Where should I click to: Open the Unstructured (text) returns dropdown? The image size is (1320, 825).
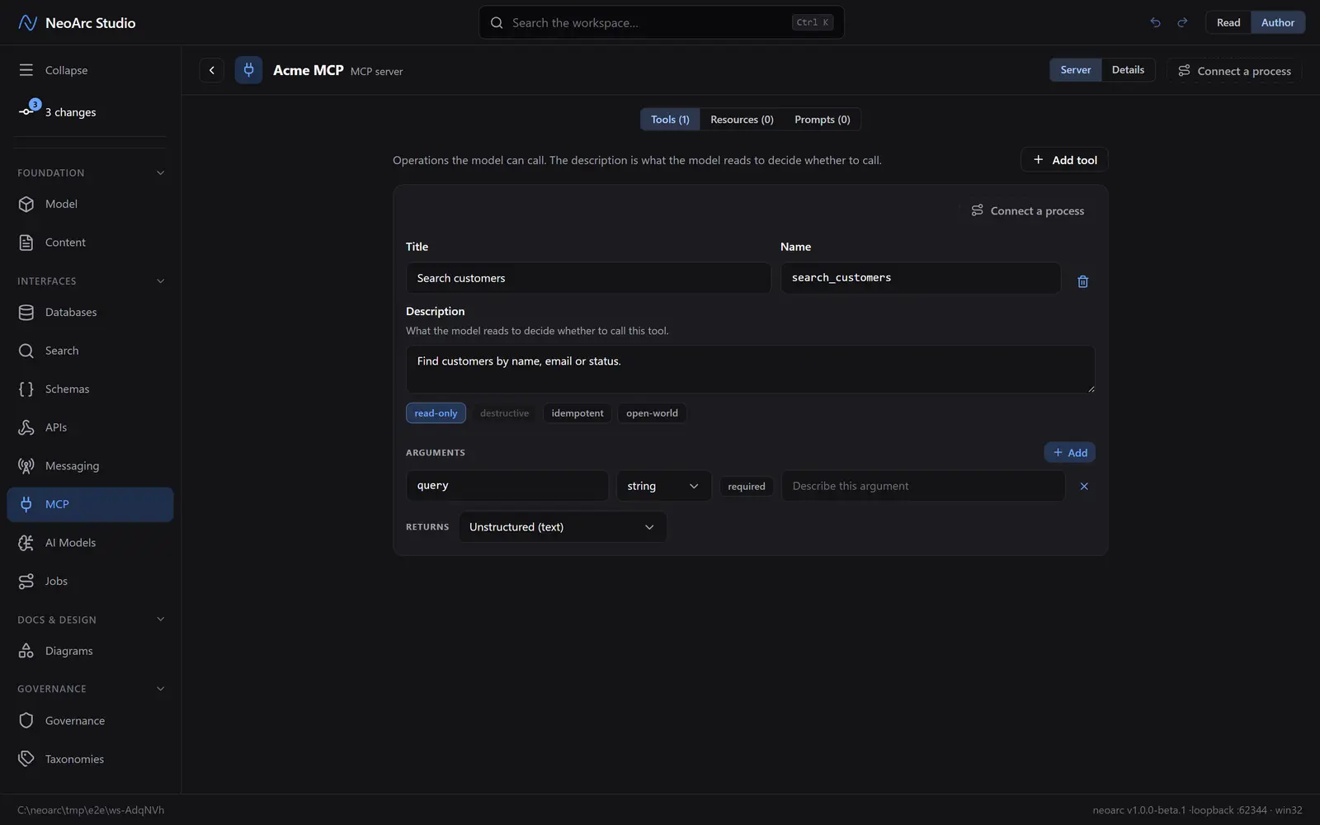point(562,527)
